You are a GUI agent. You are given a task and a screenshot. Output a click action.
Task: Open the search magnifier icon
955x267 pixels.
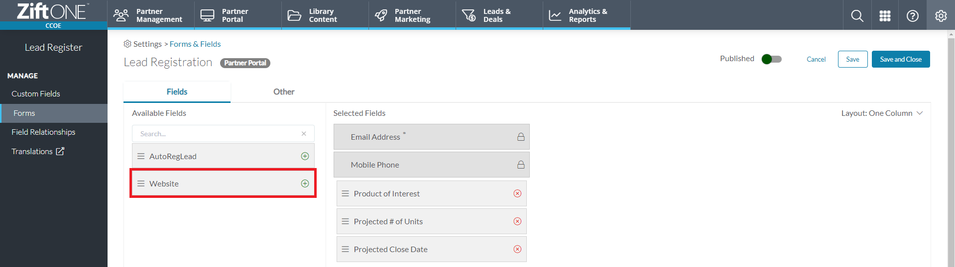tap(857, 16)
